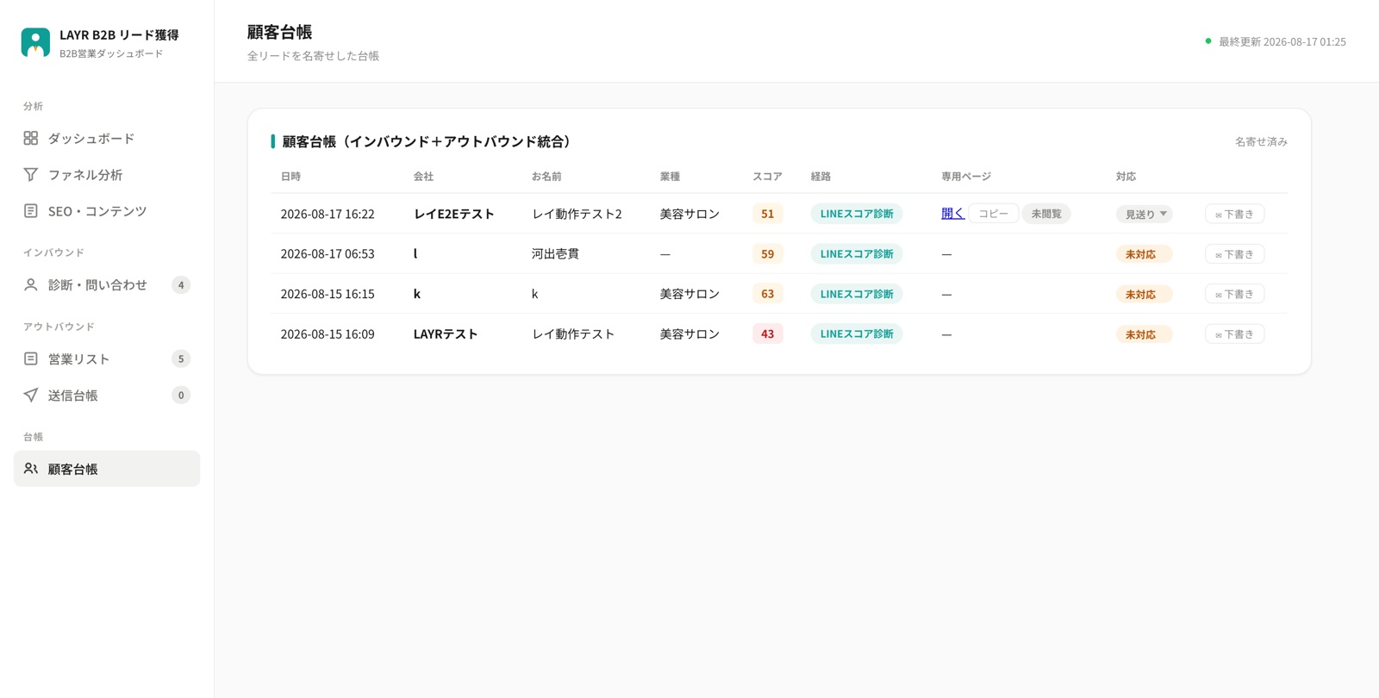Click the paper-plane icon for 送信台帳

point(31,395)
